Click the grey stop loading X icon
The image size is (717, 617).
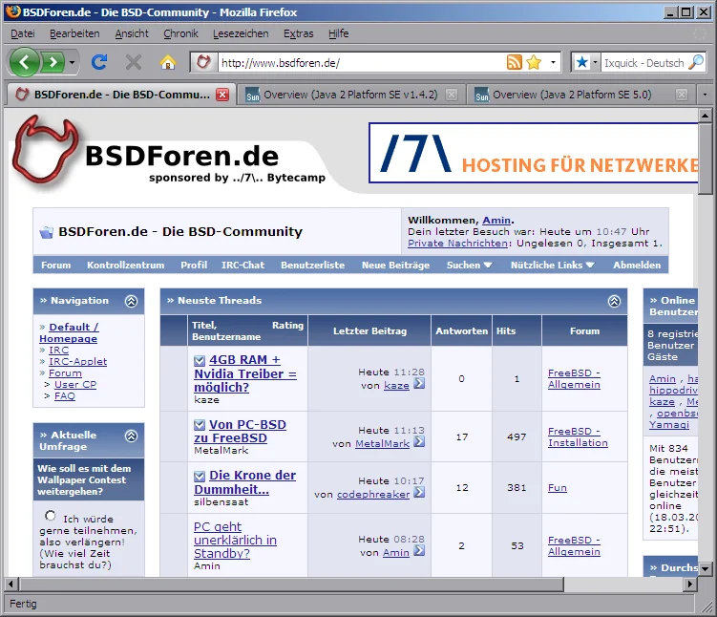(134, 62)
